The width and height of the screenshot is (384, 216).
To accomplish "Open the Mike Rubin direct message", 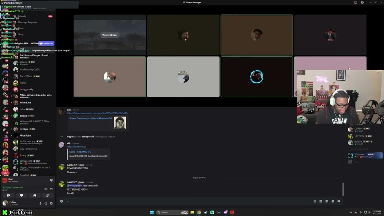I will click(x=33, y=136).
